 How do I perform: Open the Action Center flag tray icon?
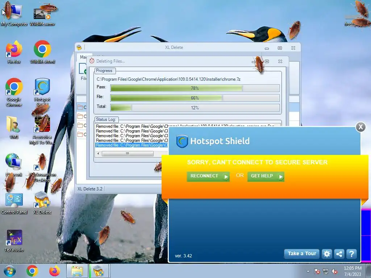[x=317, y=271]
